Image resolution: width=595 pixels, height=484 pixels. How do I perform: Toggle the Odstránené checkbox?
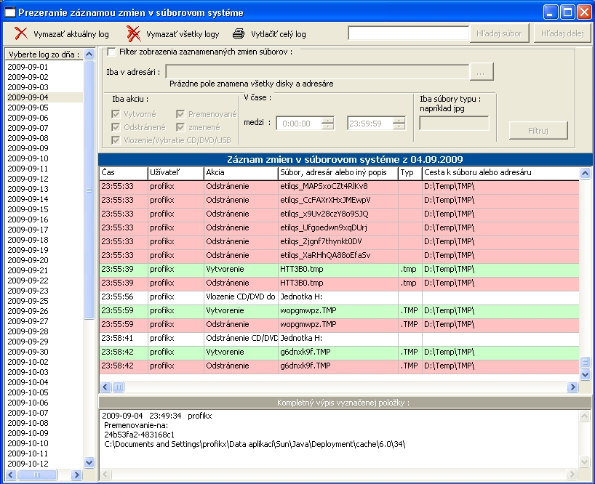point(116,127)
